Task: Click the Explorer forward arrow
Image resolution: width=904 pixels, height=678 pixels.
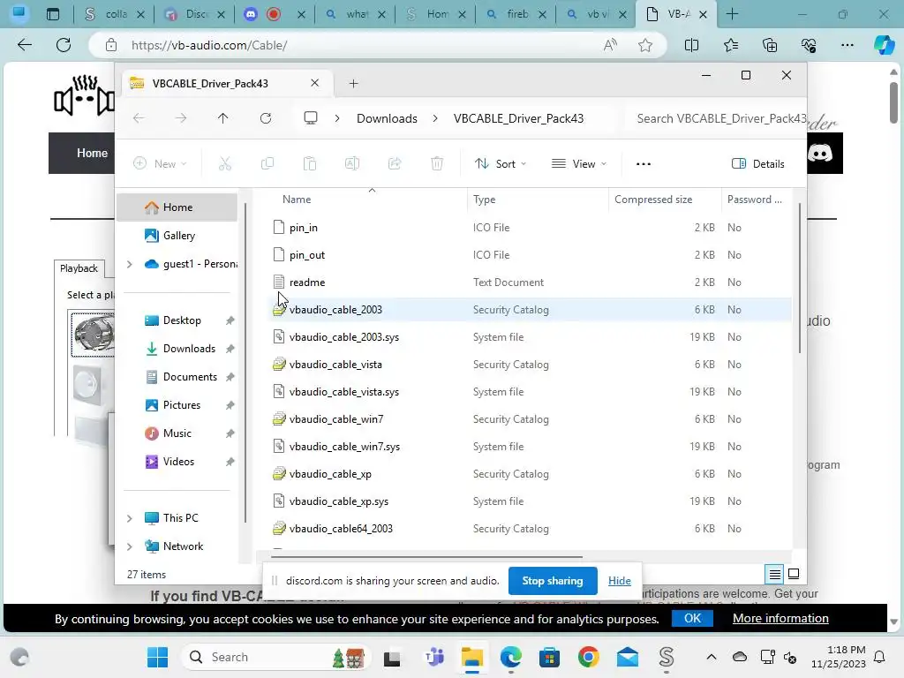Action: click(x=181, y=118)
